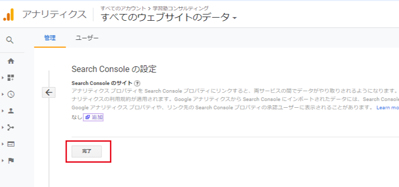This screenshot has width=399, height=187.
Task: Expand the Conversions section arrow
Action: pos(3,161)
